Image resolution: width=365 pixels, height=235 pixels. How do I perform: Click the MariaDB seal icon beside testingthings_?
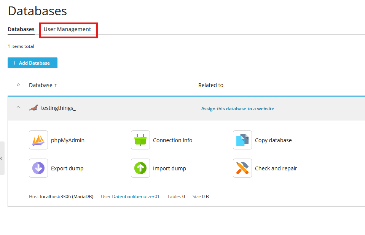click(x=33, y=108)
